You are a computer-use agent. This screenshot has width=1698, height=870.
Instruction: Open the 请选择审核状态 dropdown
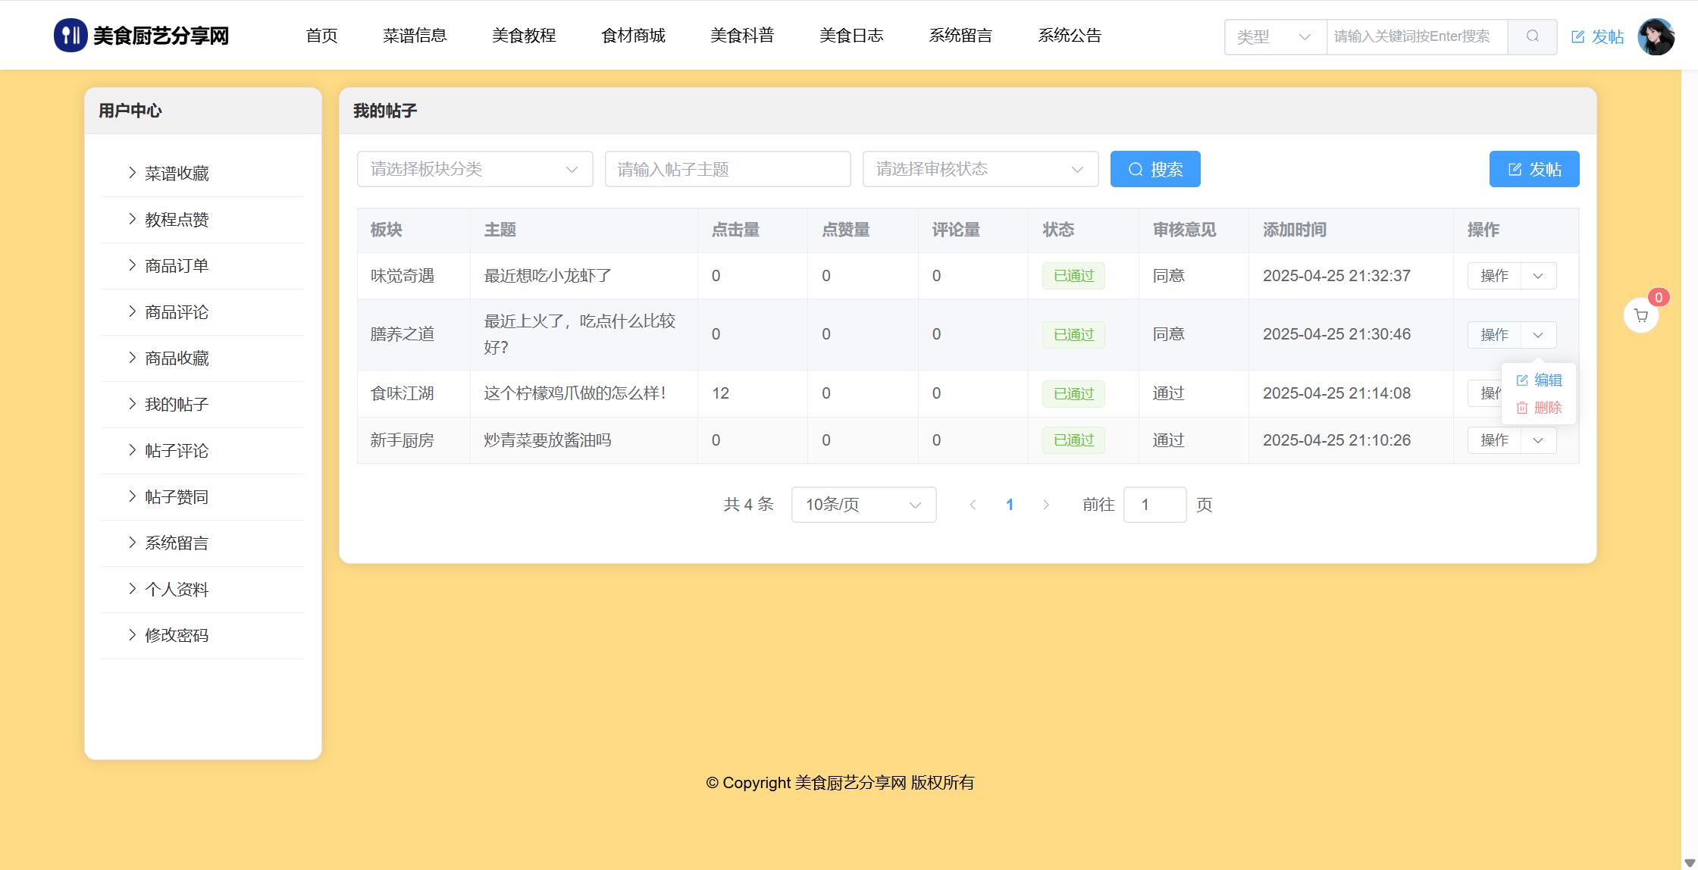click(x=979, y=169)
